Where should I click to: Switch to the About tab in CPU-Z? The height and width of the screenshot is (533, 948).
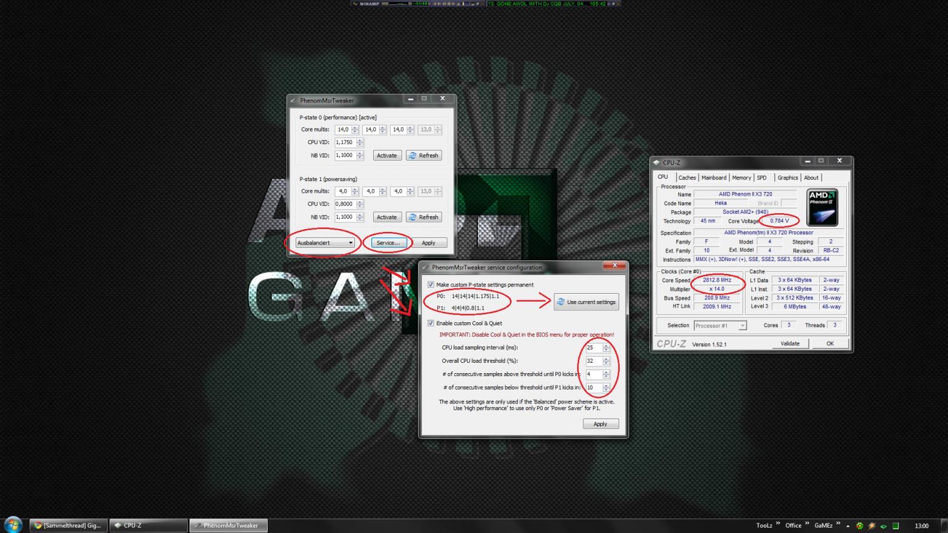[811, 177]
